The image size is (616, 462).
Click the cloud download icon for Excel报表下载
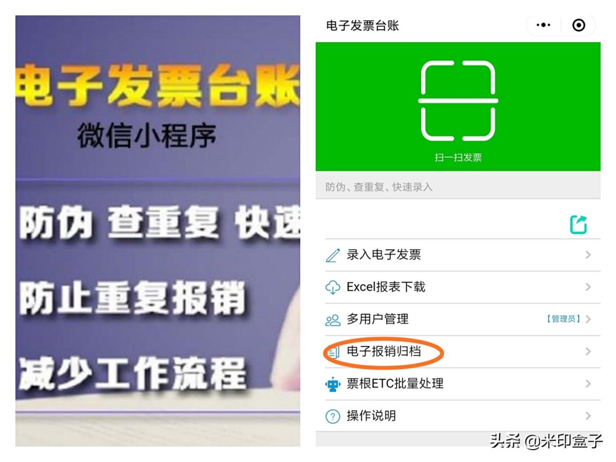333,287
